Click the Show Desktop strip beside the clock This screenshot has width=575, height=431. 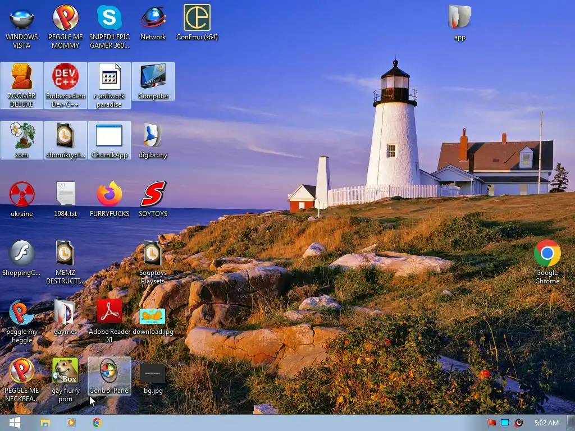click(571, 423)
